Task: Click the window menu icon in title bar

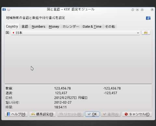Action: point(4,9)
